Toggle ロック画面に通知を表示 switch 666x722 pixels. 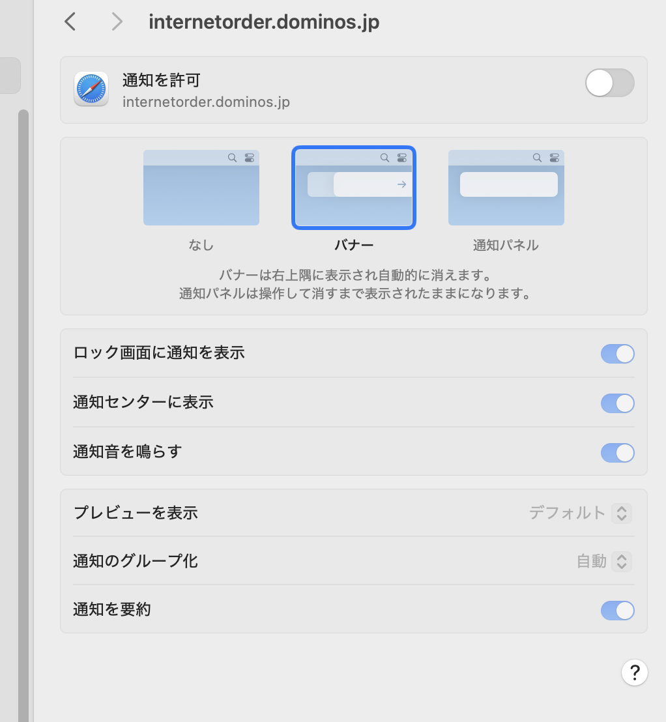tap(617, 354)
